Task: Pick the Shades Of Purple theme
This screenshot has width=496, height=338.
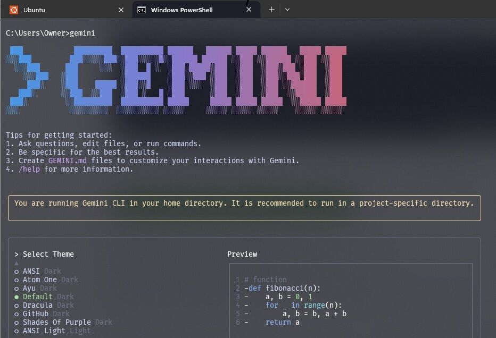Action: point(67,322)
